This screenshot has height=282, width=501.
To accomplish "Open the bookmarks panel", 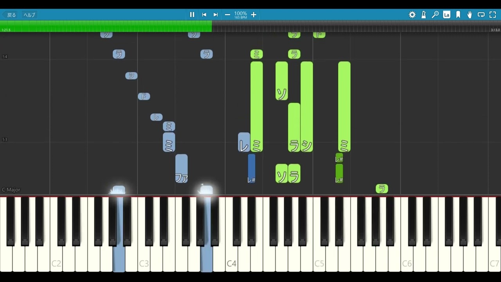I will click(458, 14).
